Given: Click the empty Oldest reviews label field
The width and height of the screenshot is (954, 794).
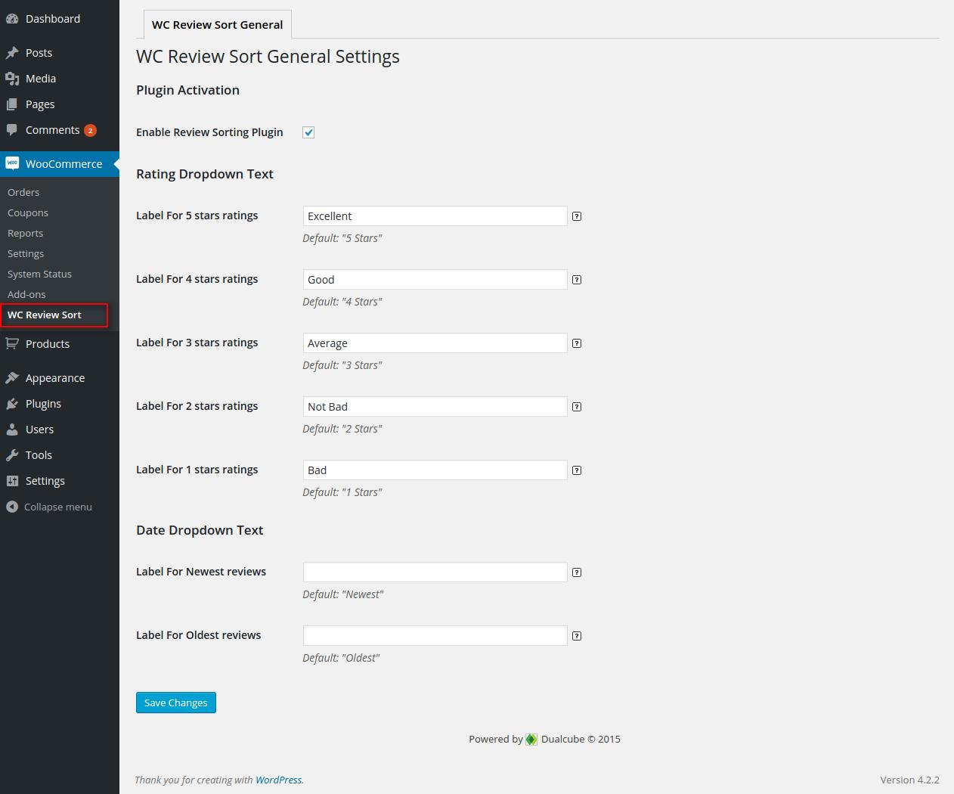Looking at the screenshot, I should point(435,636).
